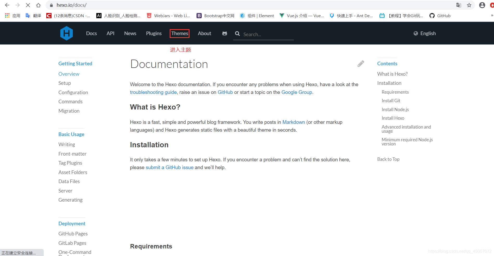Bookmark this page with star icon
This screenshot has height=256, width=494.
(x=469, y=5)
